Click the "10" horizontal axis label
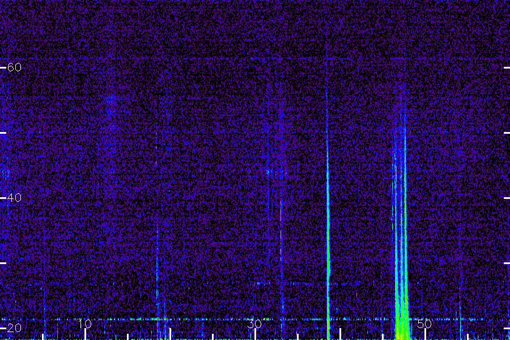 click(85, 324)
